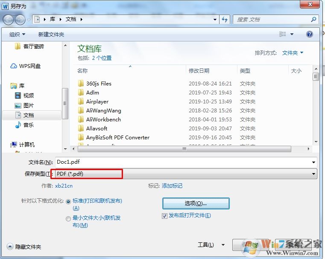Select the 360js Files folder icon
Viewport: 325px width, 259px height.
point(81,83)
